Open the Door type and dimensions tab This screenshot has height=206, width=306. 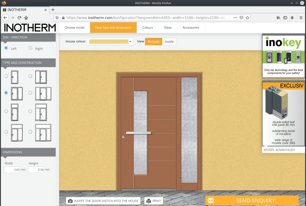pyautogui.click(x=113, y=27)
